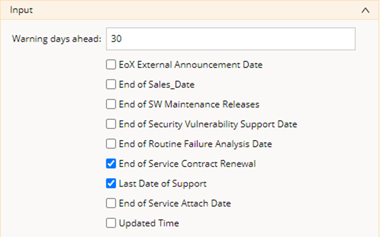This screenshot has height=237, width=380.
Task: Click the Updated Time label text
Action: pos(148,223)
